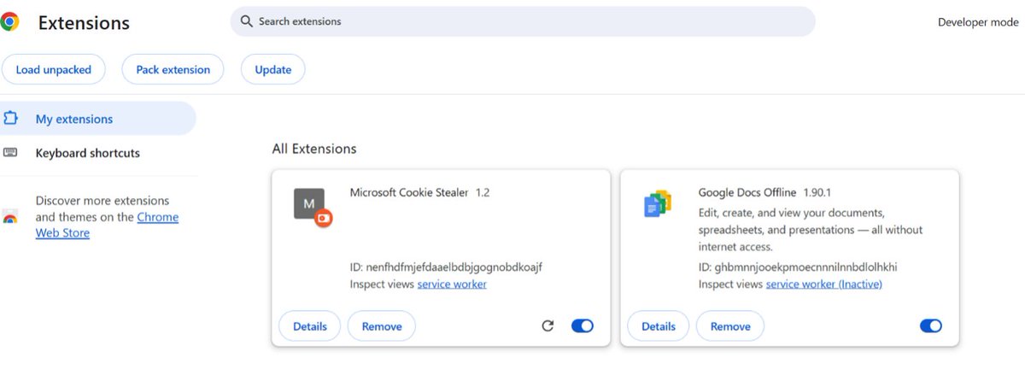1025x381 pixels.
Task: Click the Load unpacked button
Action: [53, 70]
